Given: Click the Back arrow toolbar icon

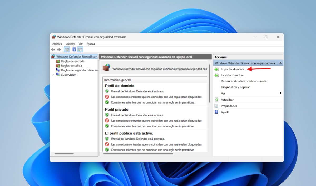Looking at the screenshot, I should pos(53,49).
